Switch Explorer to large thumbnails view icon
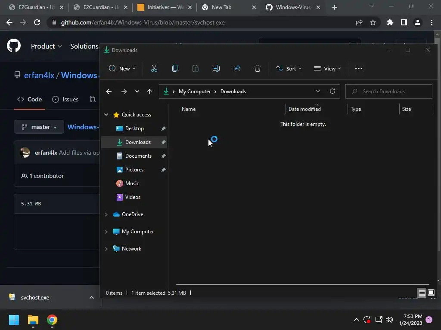Screen dimensions: 441x330 pos(431,293)
